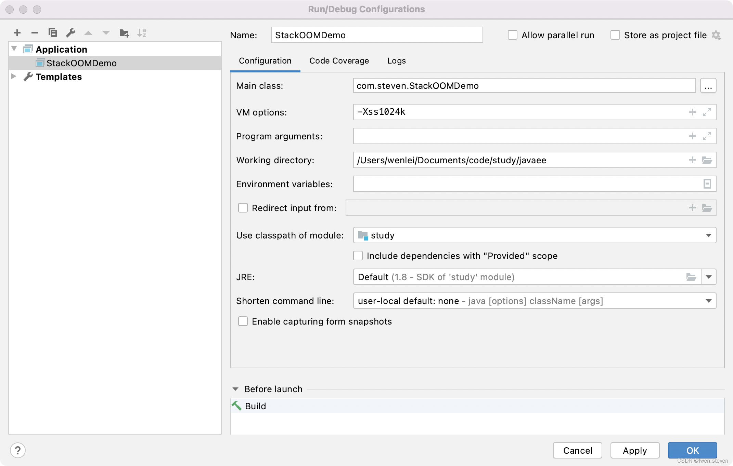
Task: Click the copy configuration icon
Action: (52, 32)
